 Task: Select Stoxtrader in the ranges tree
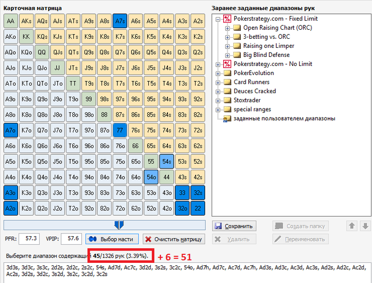point(247,100)
